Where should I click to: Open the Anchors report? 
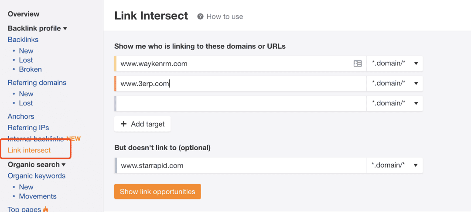(21, 116)
